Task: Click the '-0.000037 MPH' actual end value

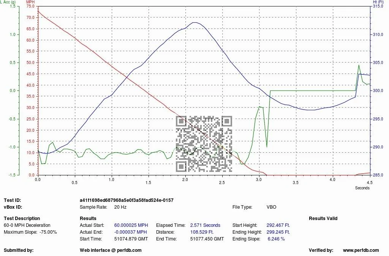Action: pyautogui.click(x=131, y=232)
